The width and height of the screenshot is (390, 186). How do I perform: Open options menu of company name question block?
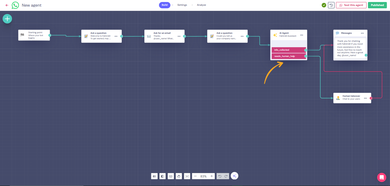[x=242, y=36]
